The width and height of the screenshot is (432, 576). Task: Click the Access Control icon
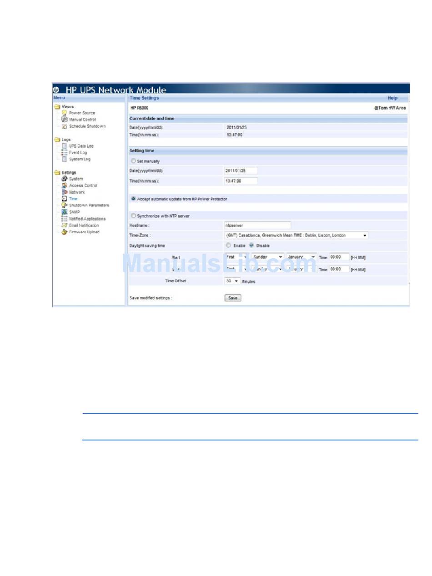[65, 185]
